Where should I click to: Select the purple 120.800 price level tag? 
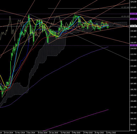tap(133, 19)
